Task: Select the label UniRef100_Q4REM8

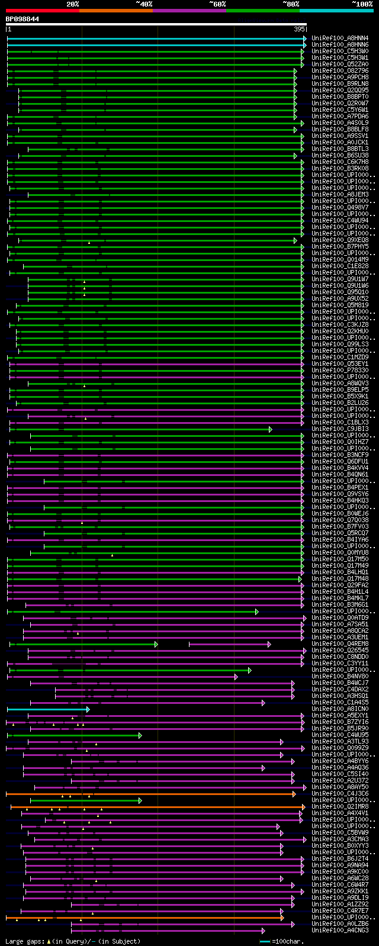Action: (x=340, y=643)
